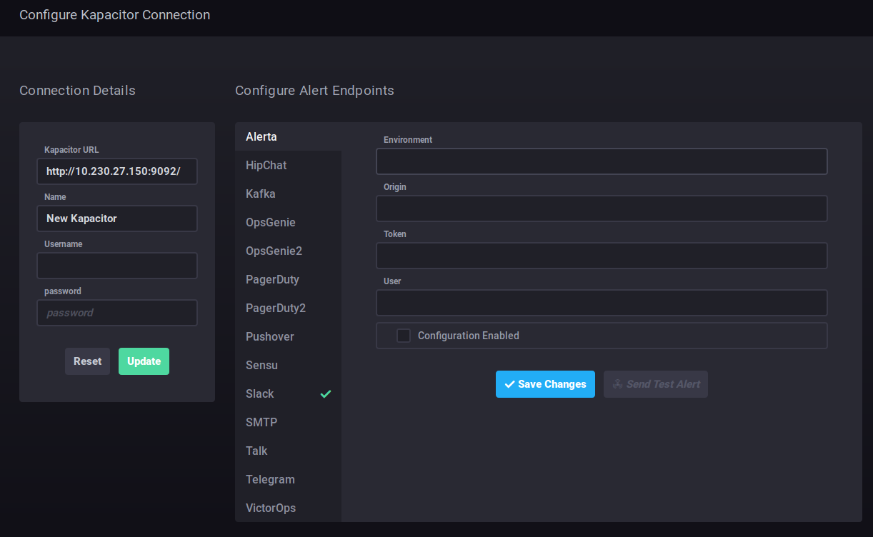This screenshot has height=537, width=873.
Task: Click the Save Changes button
Action: pyautogui.click(x=545, y=384)
